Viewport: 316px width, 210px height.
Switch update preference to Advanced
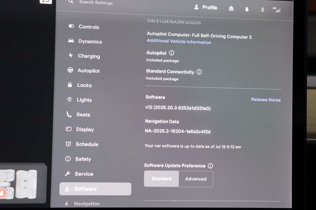pyautogui.click(x=196, y=179)
